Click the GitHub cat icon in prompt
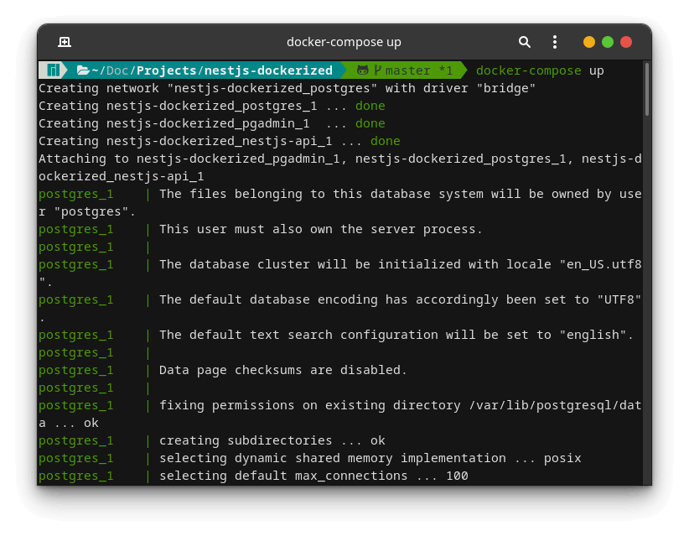The image size is (689, 536). 362,70
